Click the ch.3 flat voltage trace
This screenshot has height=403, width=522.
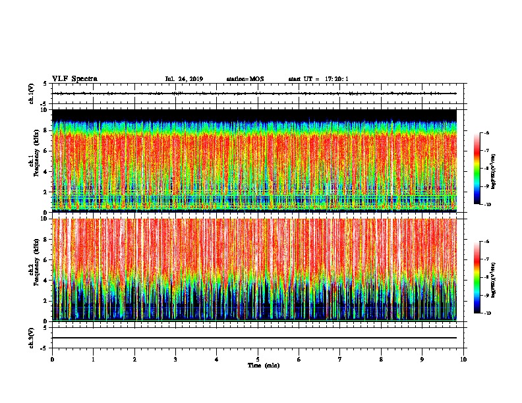click(x=254, y=338)
